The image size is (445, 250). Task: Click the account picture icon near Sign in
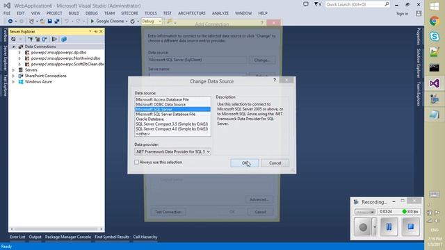tap(419, 14)
